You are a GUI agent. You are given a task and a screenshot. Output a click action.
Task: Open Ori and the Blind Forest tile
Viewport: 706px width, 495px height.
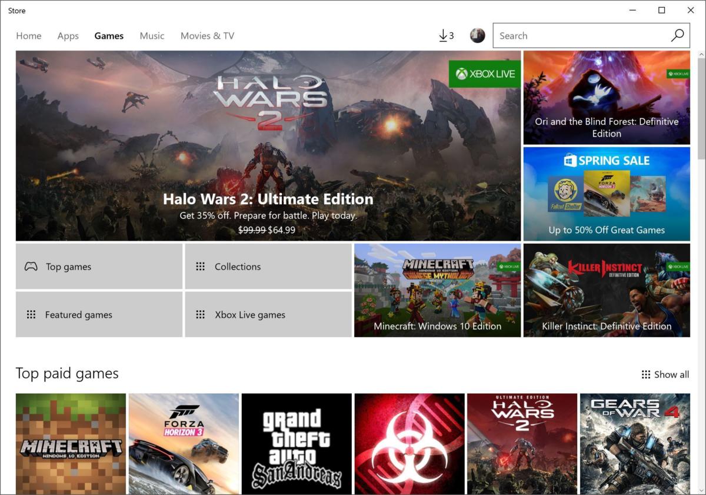(607, 97)
